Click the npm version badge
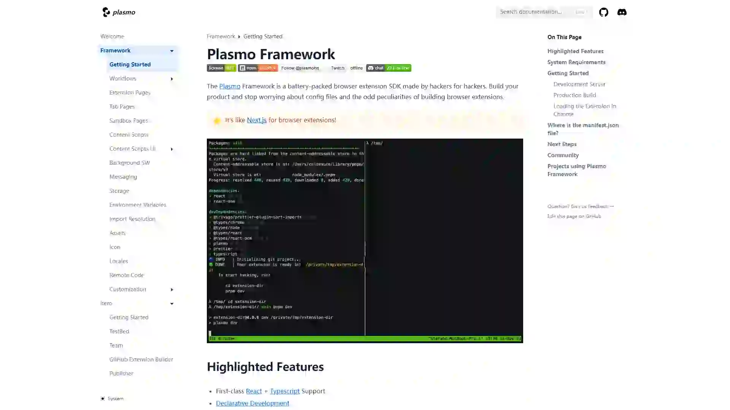Viewport: 730px width, 410px height. pyautogui.click(x=258, y=68)
